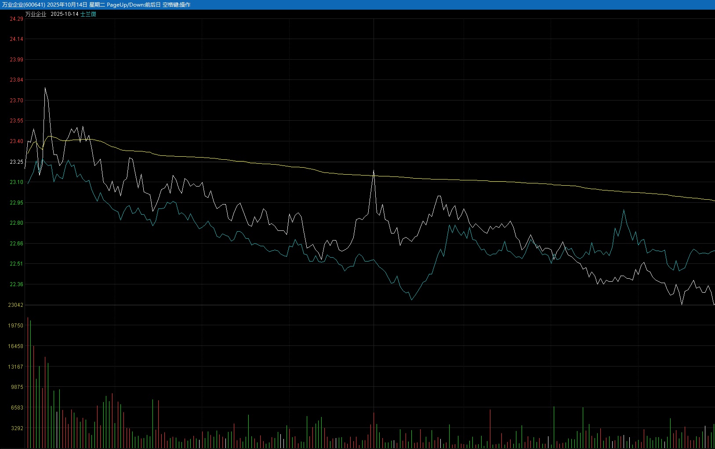Screen dimensions: 715x449
Task: Click the 空格键:操作 hint text
Action: click(x=177, y=5)
